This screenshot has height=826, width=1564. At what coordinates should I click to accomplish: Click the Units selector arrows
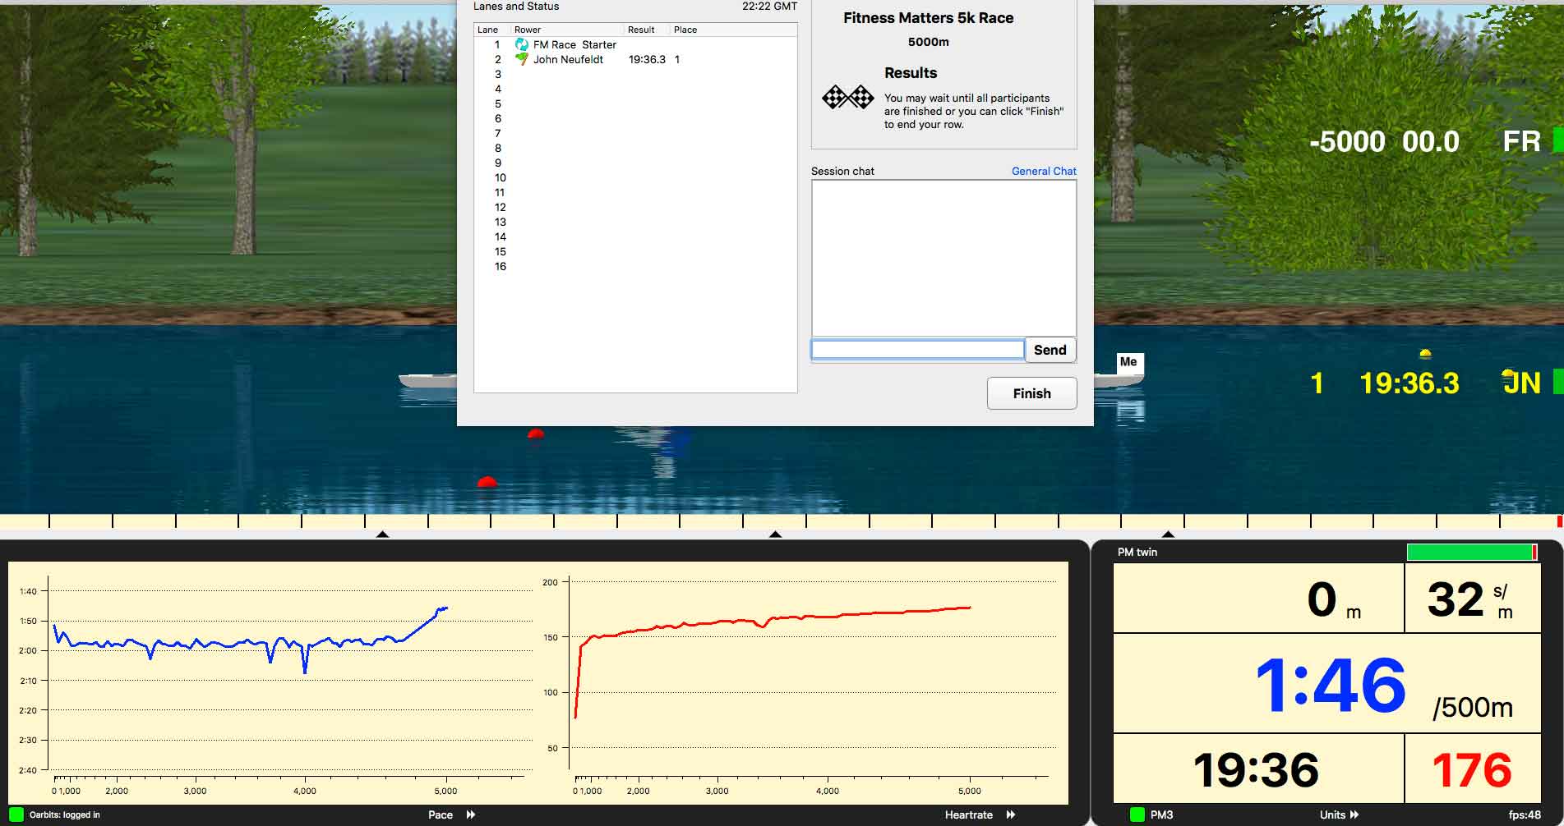click(1354, 815)
